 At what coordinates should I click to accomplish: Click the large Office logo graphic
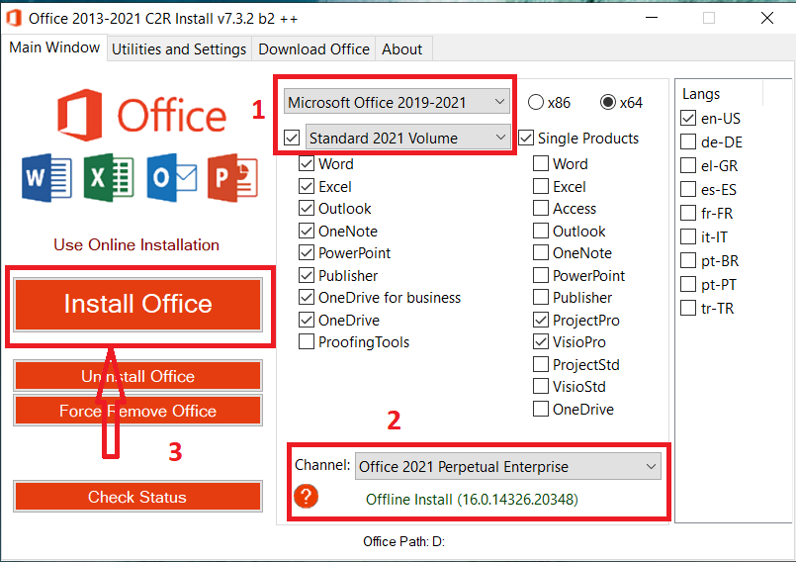tap(141, 116)
